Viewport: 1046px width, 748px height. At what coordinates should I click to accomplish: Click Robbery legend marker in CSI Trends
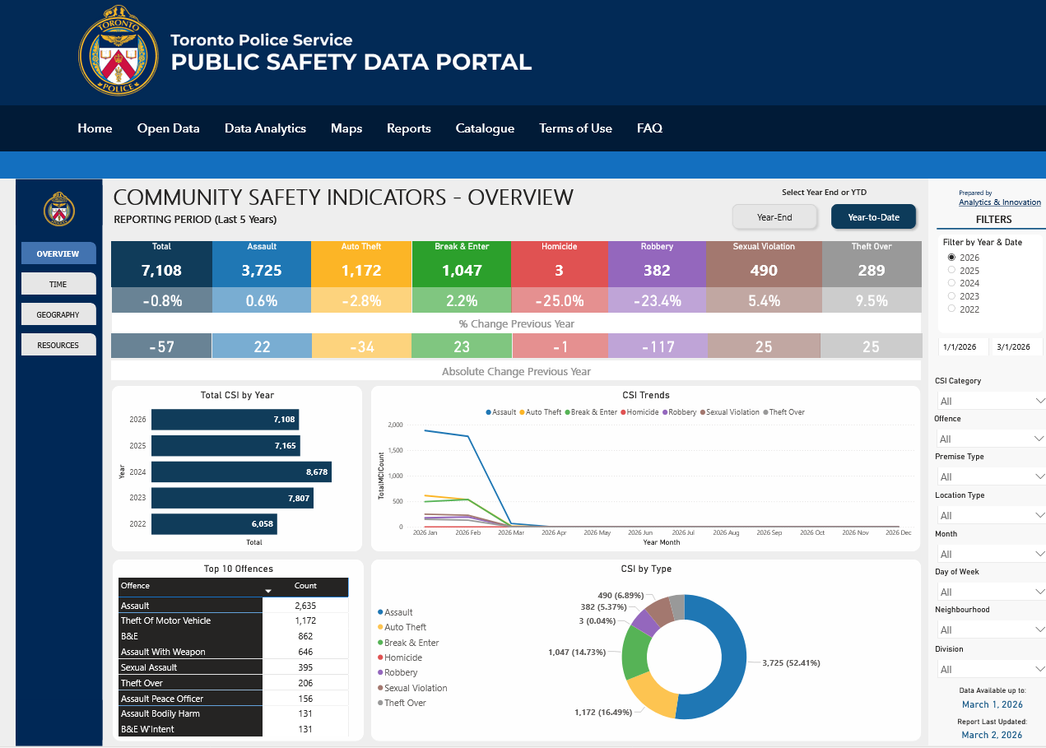[666, 412]
